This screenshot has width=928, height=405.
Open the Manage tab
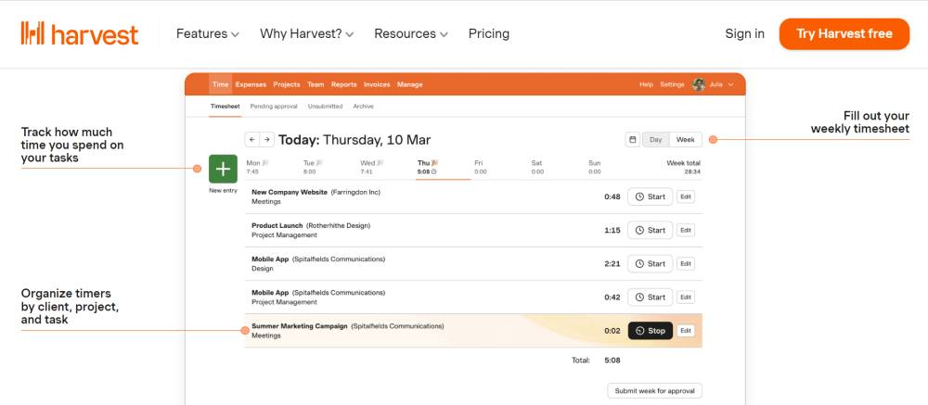tap(409, 84)
